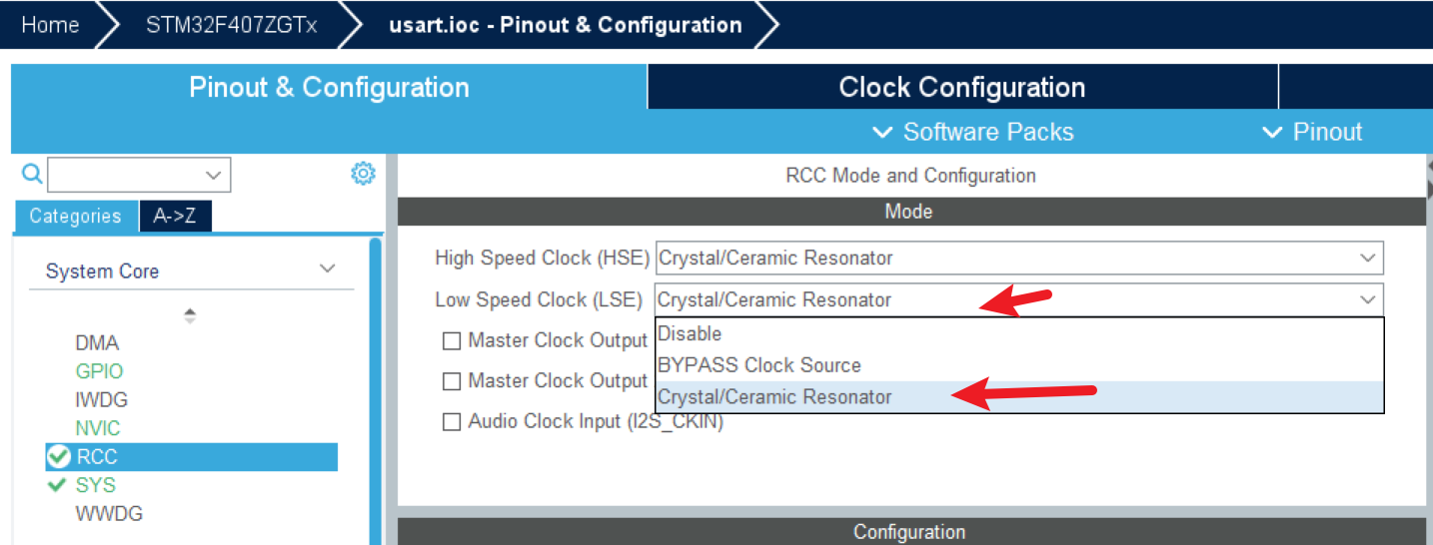Click the Low Speed Clock (LSE) dropdown arrow
Screen dimensions: 1433x545
tap(1367, 299)
